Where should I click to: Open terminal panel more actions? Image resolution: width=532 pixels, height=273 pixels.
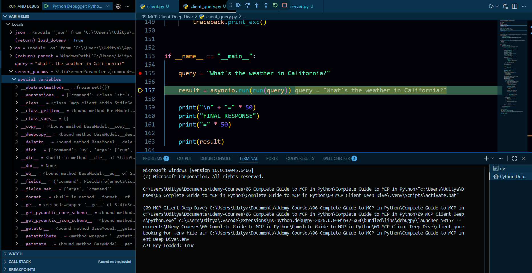point(501,158)
